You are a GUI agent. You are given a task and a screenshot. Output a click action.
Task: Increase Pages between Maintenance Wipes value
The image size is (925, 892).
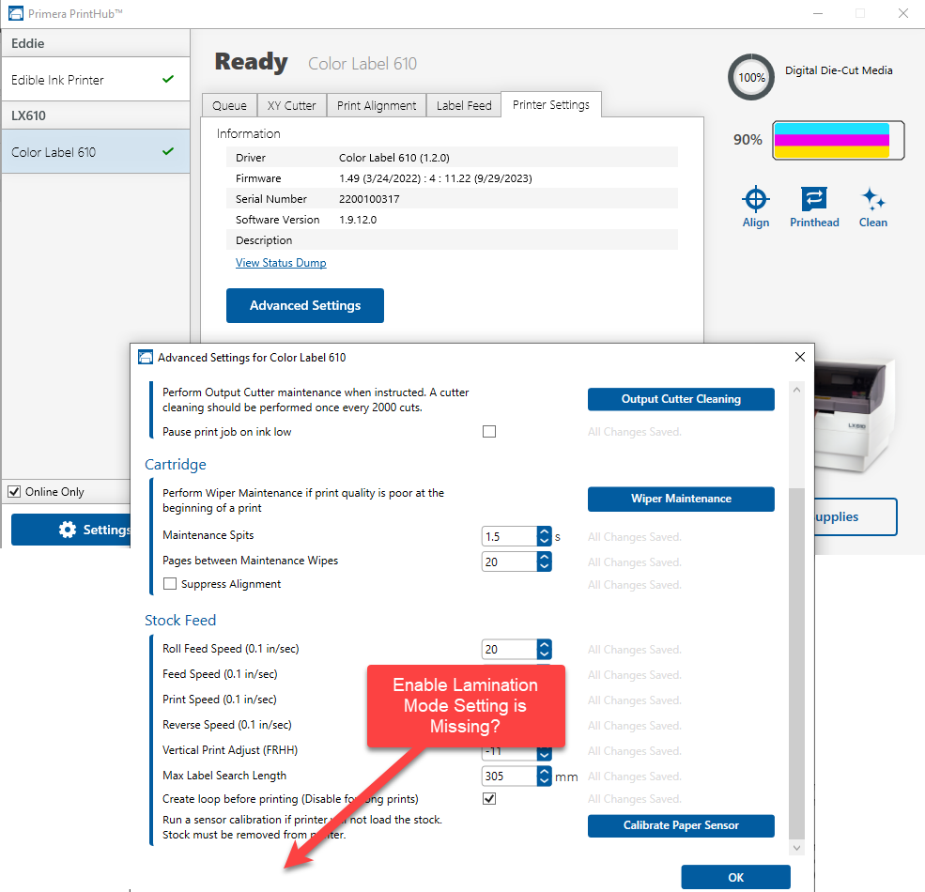pos(544,557)
